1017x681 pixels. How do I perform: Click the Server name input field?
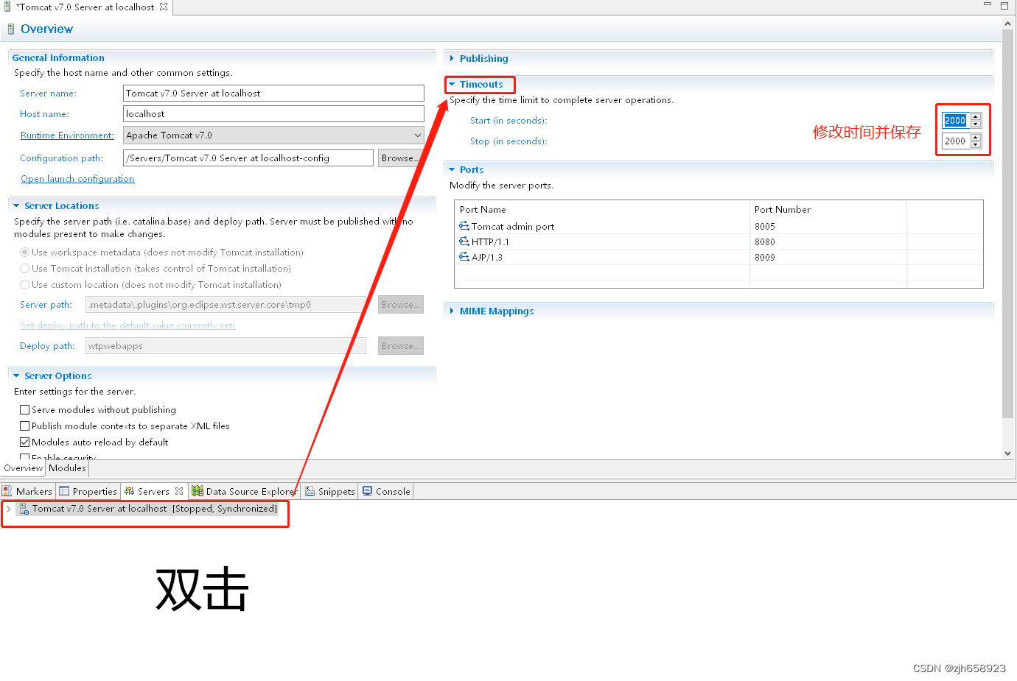pyautogui.click(x=273, y=93)
